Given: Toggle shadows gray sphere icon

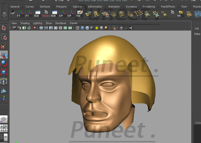Looking at the screenshot, I should (x=102, y=28).
